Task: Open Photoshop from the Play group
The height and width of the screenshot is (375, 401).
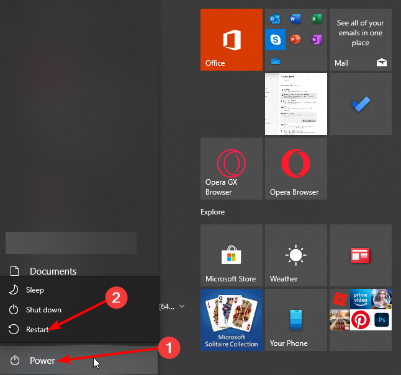Action: point(381,320)
